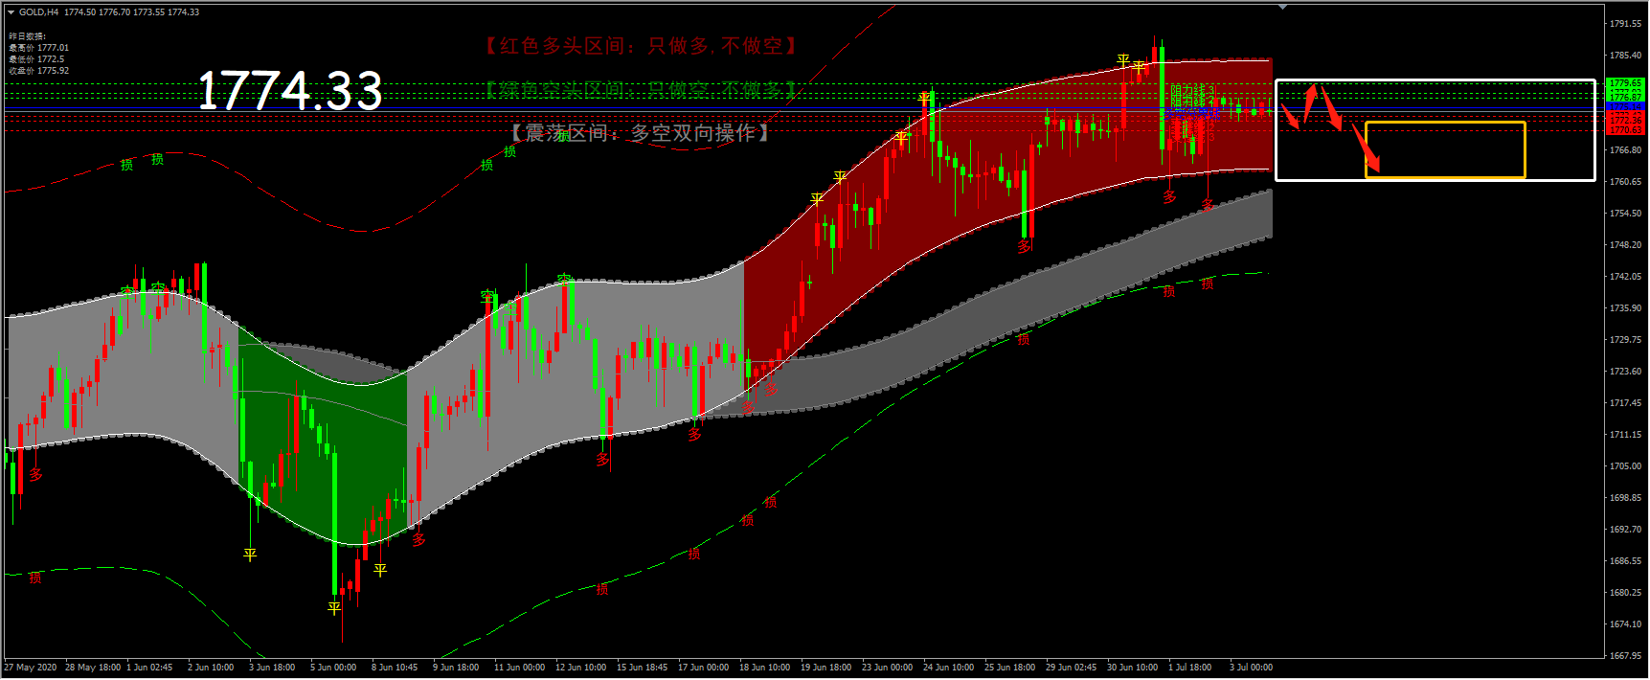
Task: Select the 收盘价 1775.92 line
Action: [39, 71]
